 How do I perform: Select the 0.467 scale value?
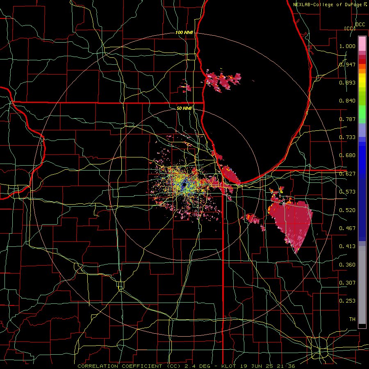point(347,228)
